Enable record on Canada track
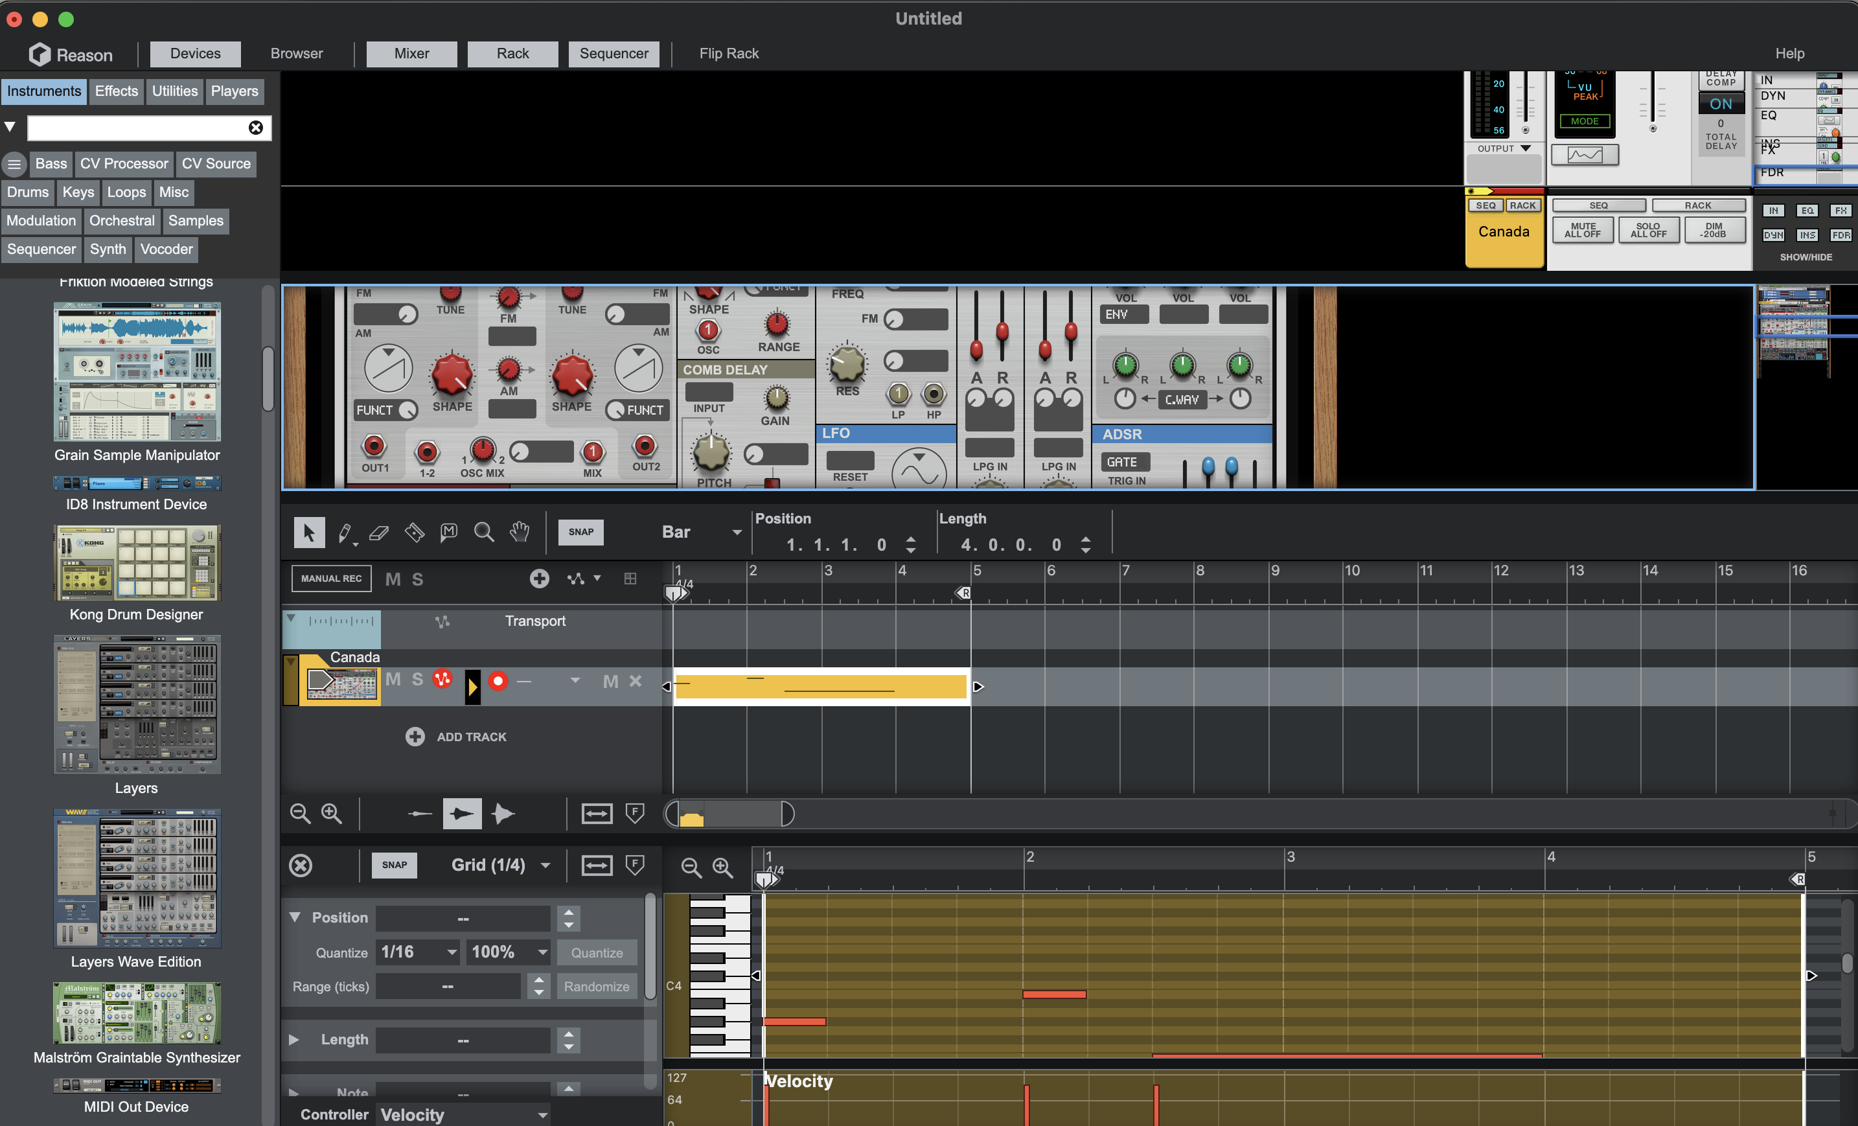This screenshot has width=1858, height=1126. (x=498, y=680)
